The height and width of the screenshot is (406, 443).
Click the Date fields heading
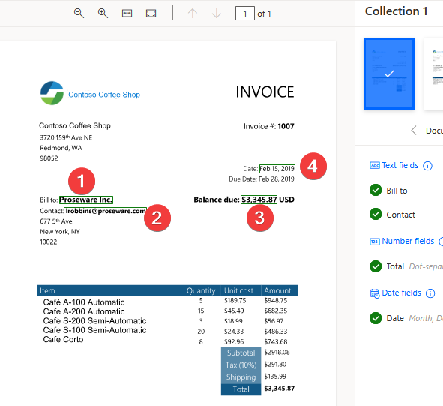[401, 293]
